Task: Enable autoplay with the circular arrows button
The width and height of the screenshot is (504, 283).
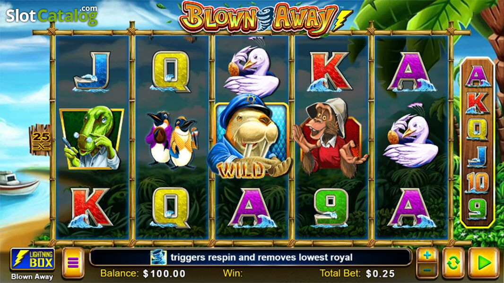Action: pyautogui.click(x=453, y=263)
